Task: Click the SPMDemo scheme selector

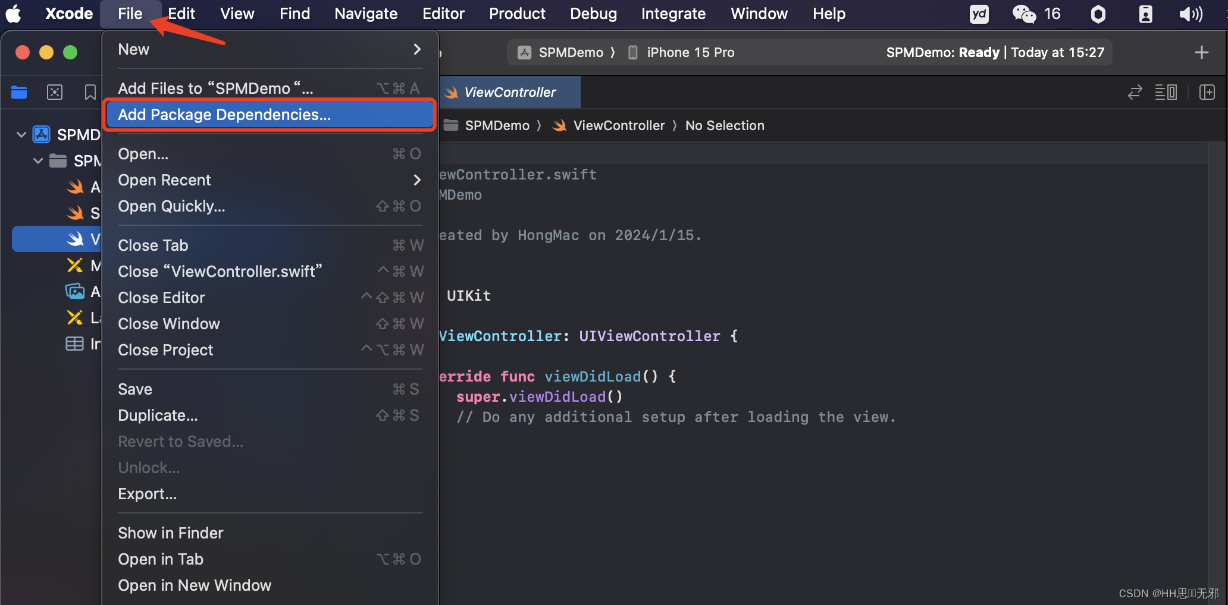Action: [560, 52]
